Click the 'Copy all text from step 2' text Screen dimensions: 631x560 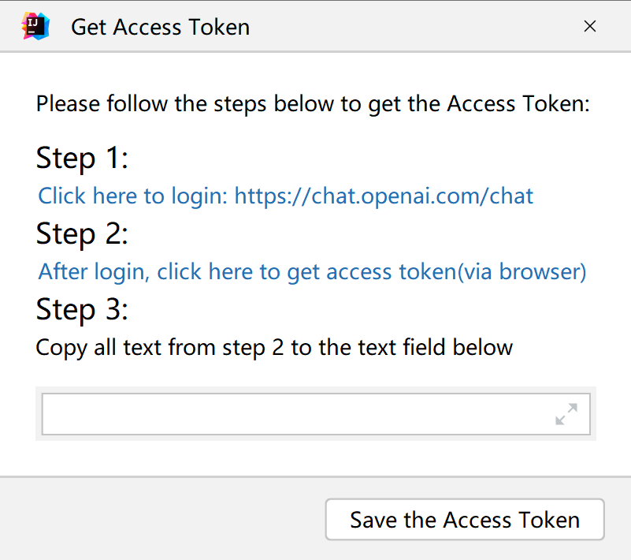point(274,347)
